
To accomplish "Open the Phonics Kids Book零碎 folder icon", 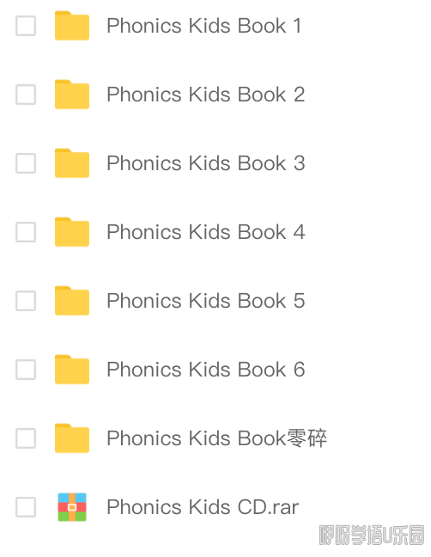I will 72,438.
